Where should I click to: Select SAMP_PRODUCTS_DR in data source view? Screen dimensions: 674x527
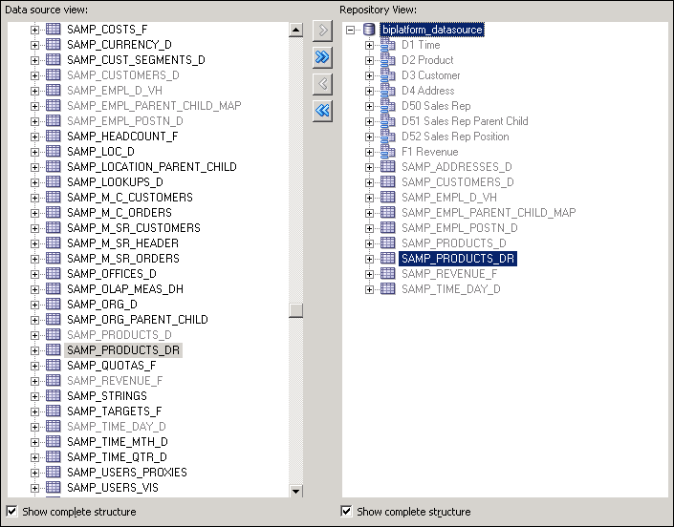(x=123, y=350)
